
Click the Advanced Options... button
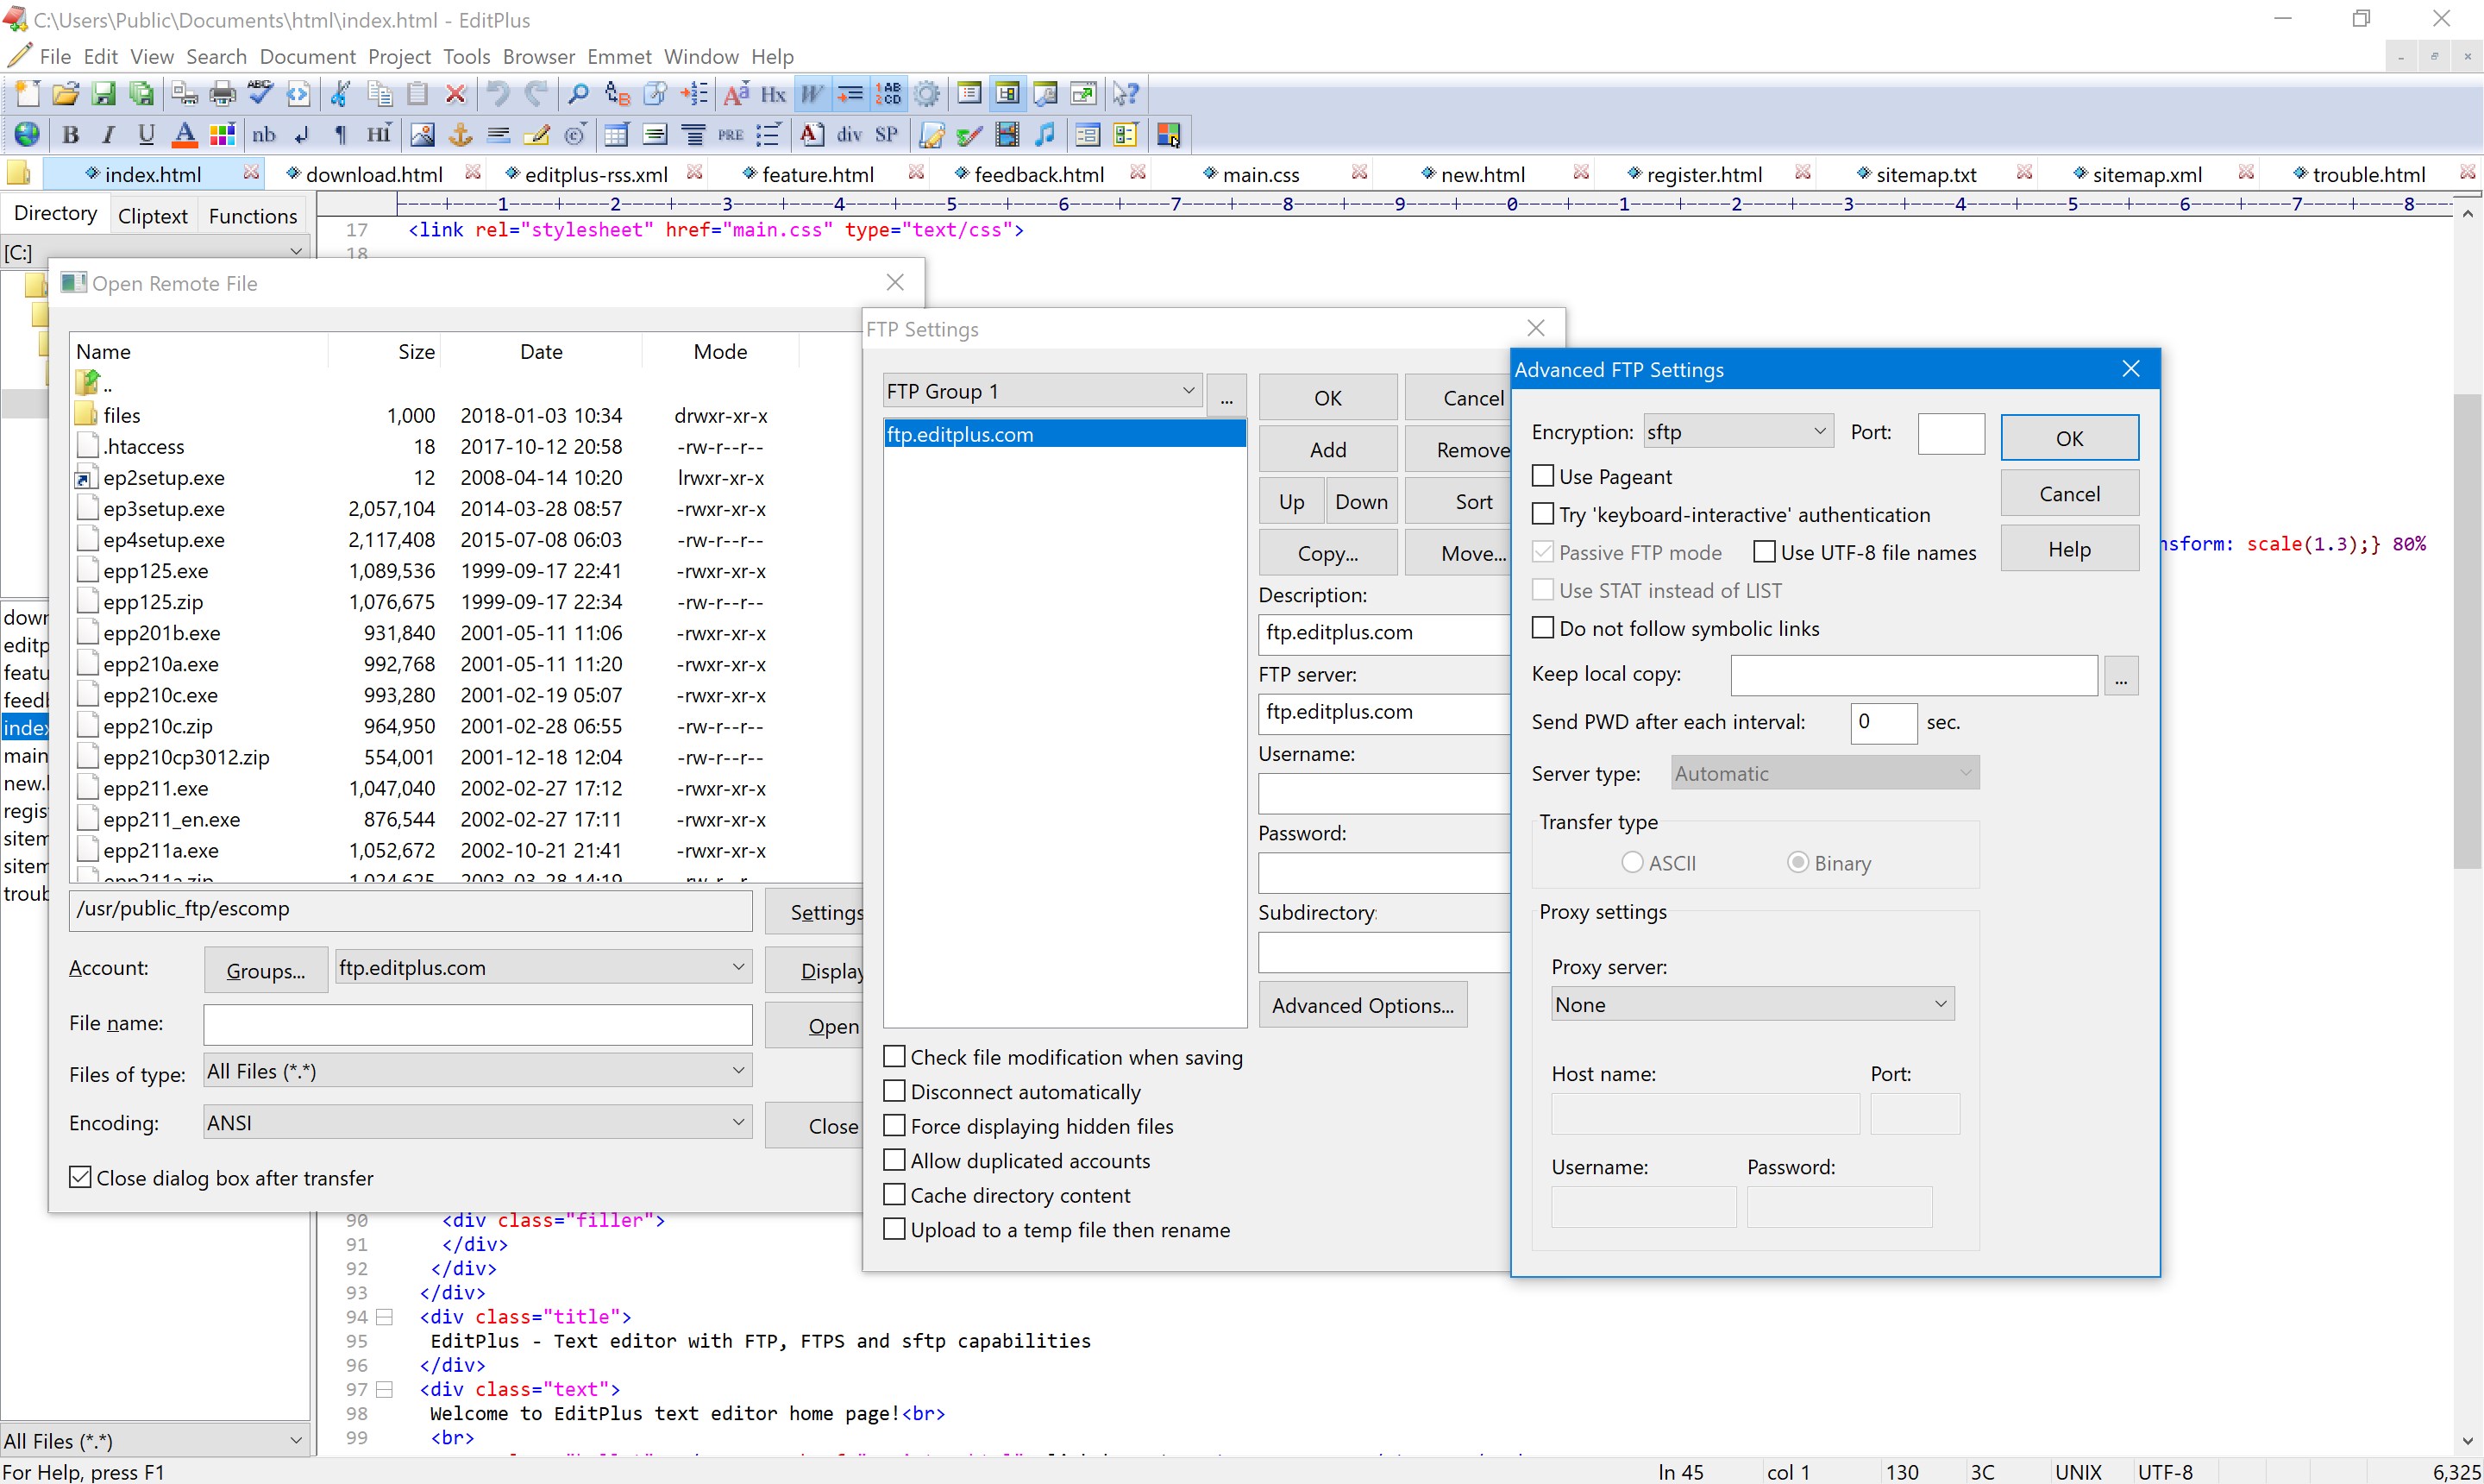click(x=1363, y=1005)
